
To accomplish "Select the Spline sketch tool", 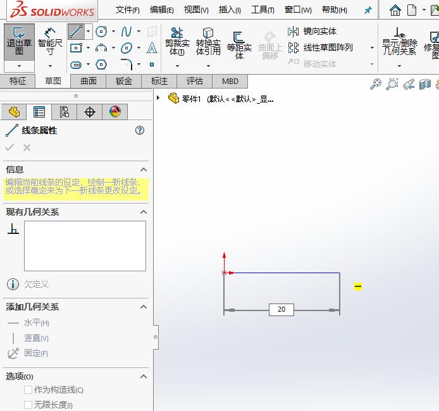I will (x=127, y=32).
